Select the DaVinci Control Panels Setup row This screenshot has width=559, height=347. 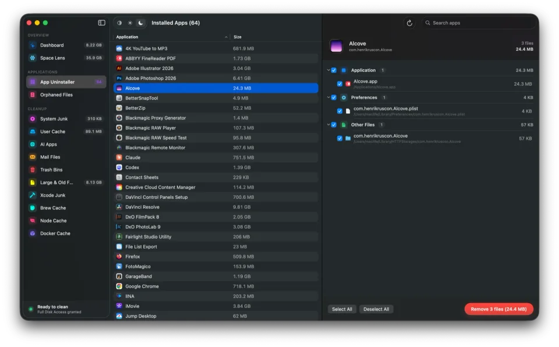pos(216,197)
